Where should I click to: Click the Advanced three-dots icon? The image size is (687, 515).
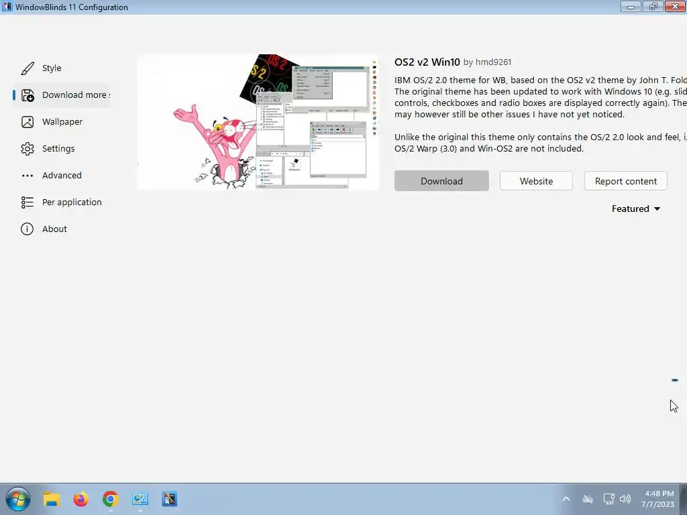27,176
